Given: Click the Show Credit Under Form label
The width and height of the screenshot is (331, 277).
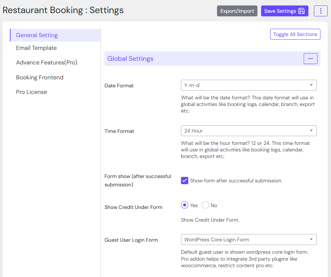Looking at the screenshot, I should (133, 207).
